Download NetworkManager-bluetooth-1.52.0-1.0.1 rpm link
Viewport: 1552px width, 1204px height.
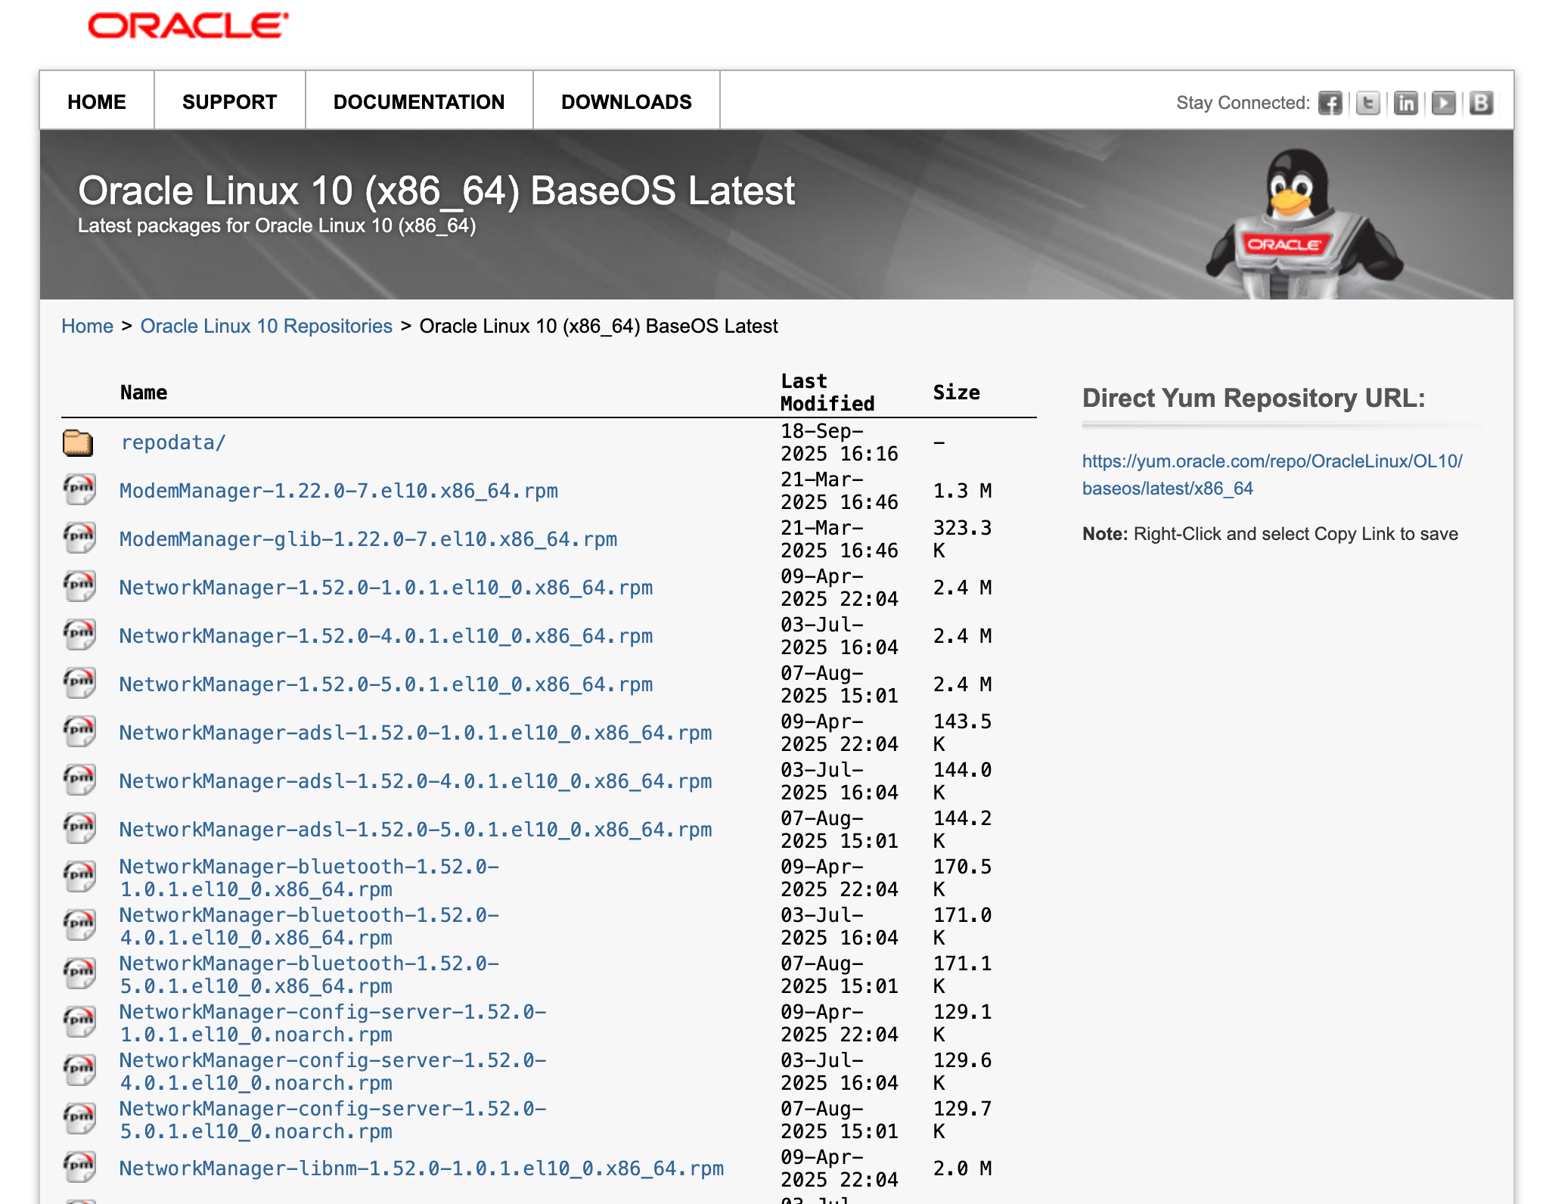[x=309, y=878]
